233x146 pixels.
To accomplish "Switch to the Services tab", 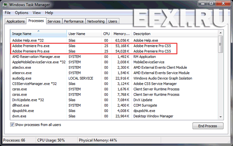I will (54, 21).
